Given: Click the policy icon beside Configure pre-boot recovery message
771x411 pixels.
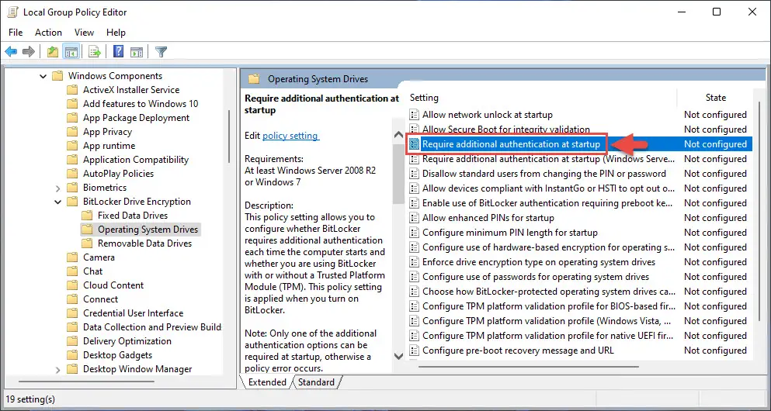Looking at the screenshot, I should tap(414, 351).
